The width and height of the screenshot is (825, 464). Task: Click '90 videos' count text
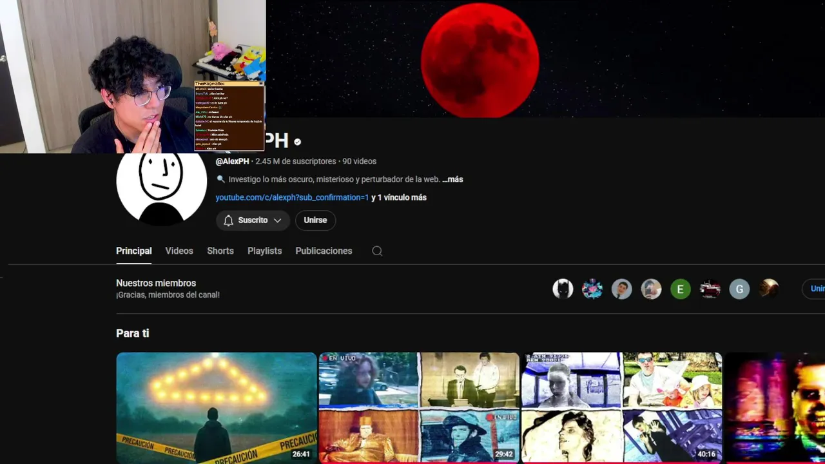click(x=360, y=161)
